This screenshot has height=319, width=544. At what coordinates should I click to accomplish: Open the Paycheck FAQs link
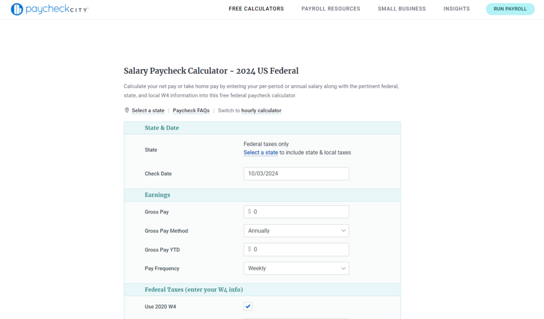191,110
